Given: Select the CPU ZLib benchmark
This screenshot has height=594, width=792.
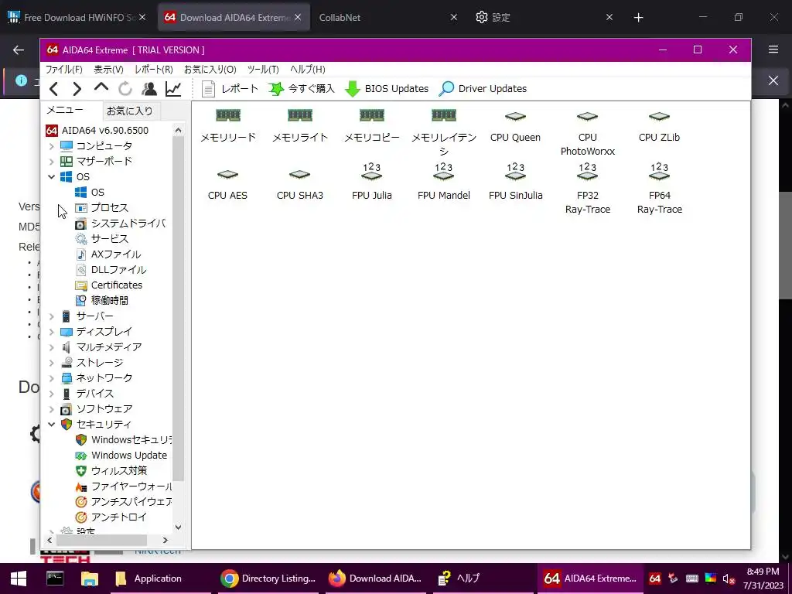Looking at the screenshot, I should pyautogui.click(x=659, y=125).
